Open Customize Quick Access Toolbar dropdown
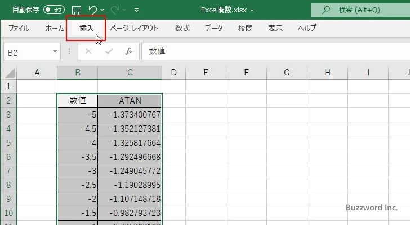The width and height of the screenshot is (410, 225). point(136,10)
